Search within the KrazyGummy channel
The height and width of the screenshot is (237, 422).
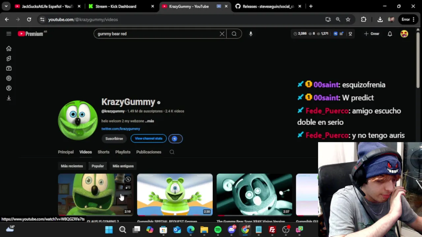pos(172,152)
